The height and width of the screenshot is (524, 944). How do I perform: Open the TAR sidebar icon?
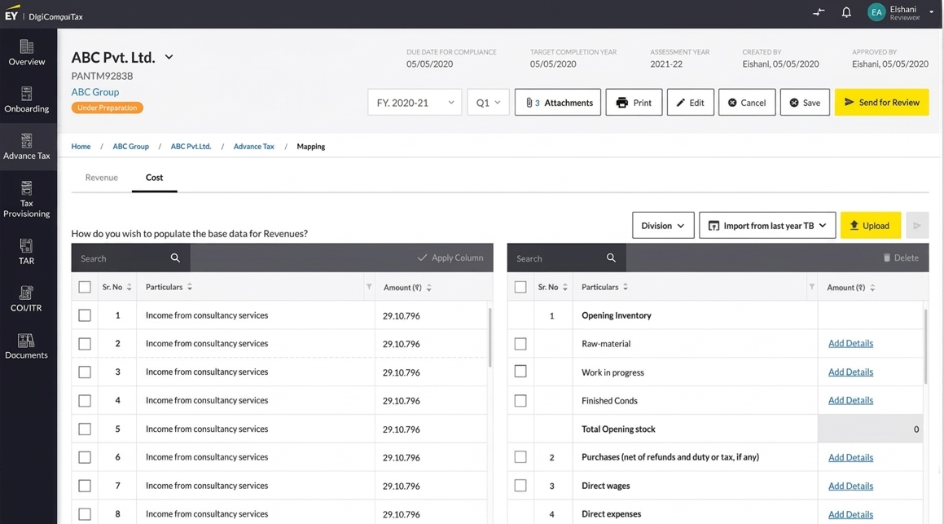coord(27,251)
